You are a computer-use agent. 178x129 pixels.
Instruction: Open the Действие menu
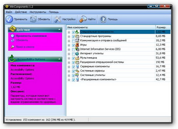[x=21, y=12]
